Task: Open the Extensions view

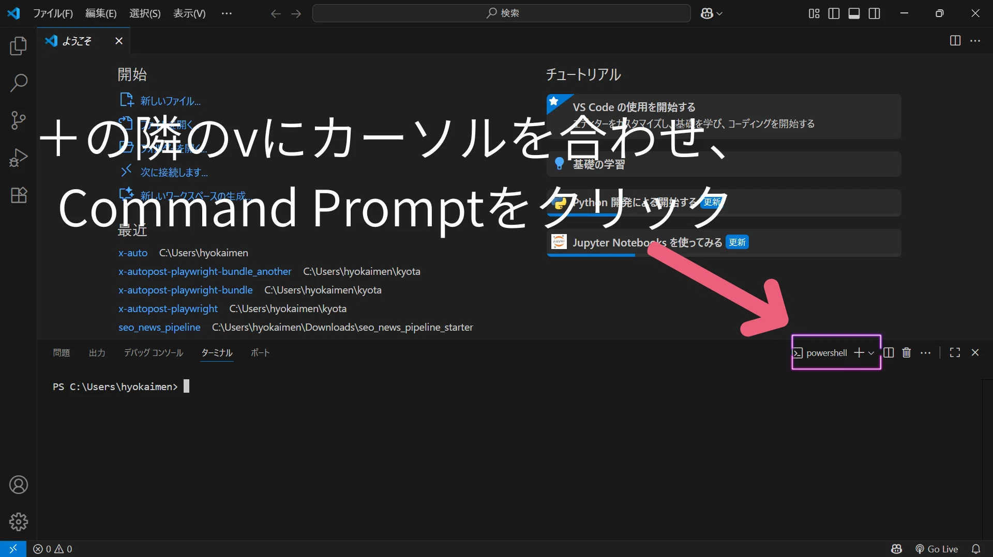Action: (19, 195)
